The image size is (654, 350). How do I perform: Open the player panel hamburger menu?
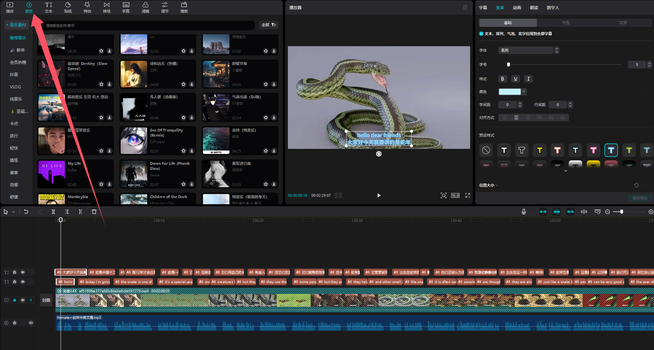pyautogui.click(x=465, y=7)
